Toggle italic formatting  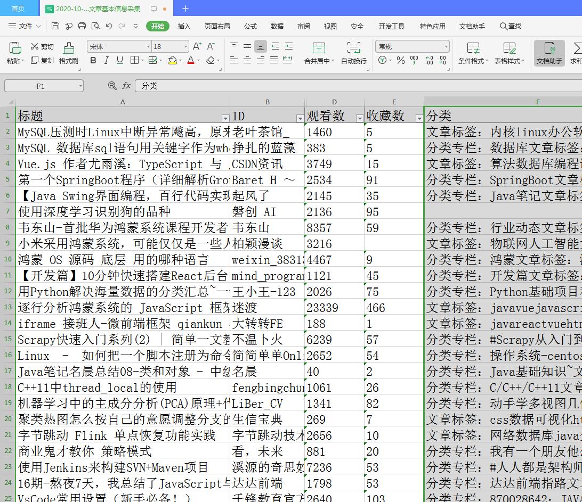[107, 61]
